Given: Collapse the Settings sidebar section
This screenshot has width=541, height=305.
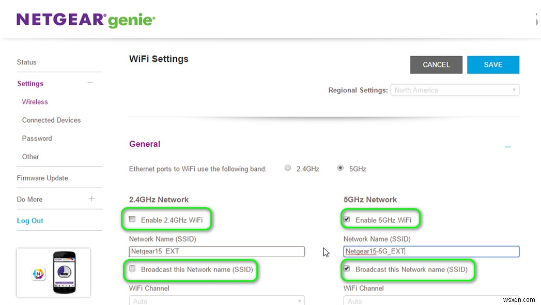Looking at the screenshot, I should [x=90, y=82].
